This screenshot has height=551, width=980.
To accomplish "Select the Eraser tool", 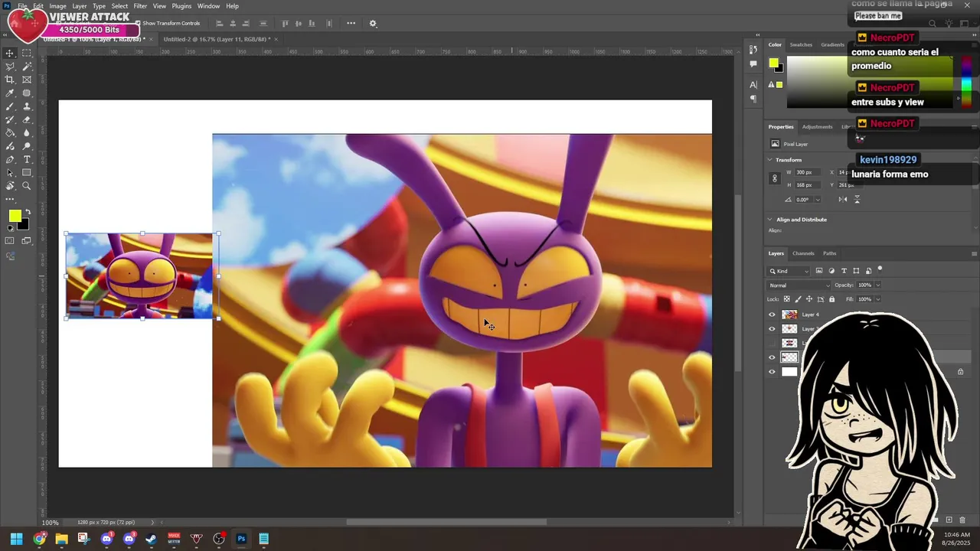I will pos(27,119).
